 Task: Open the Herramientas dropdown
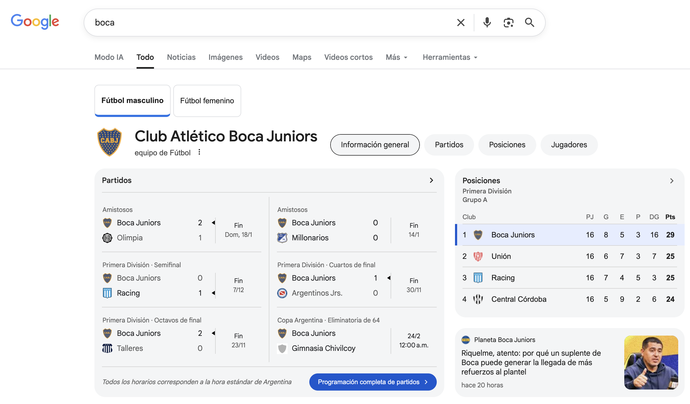[x=449, y=57]
